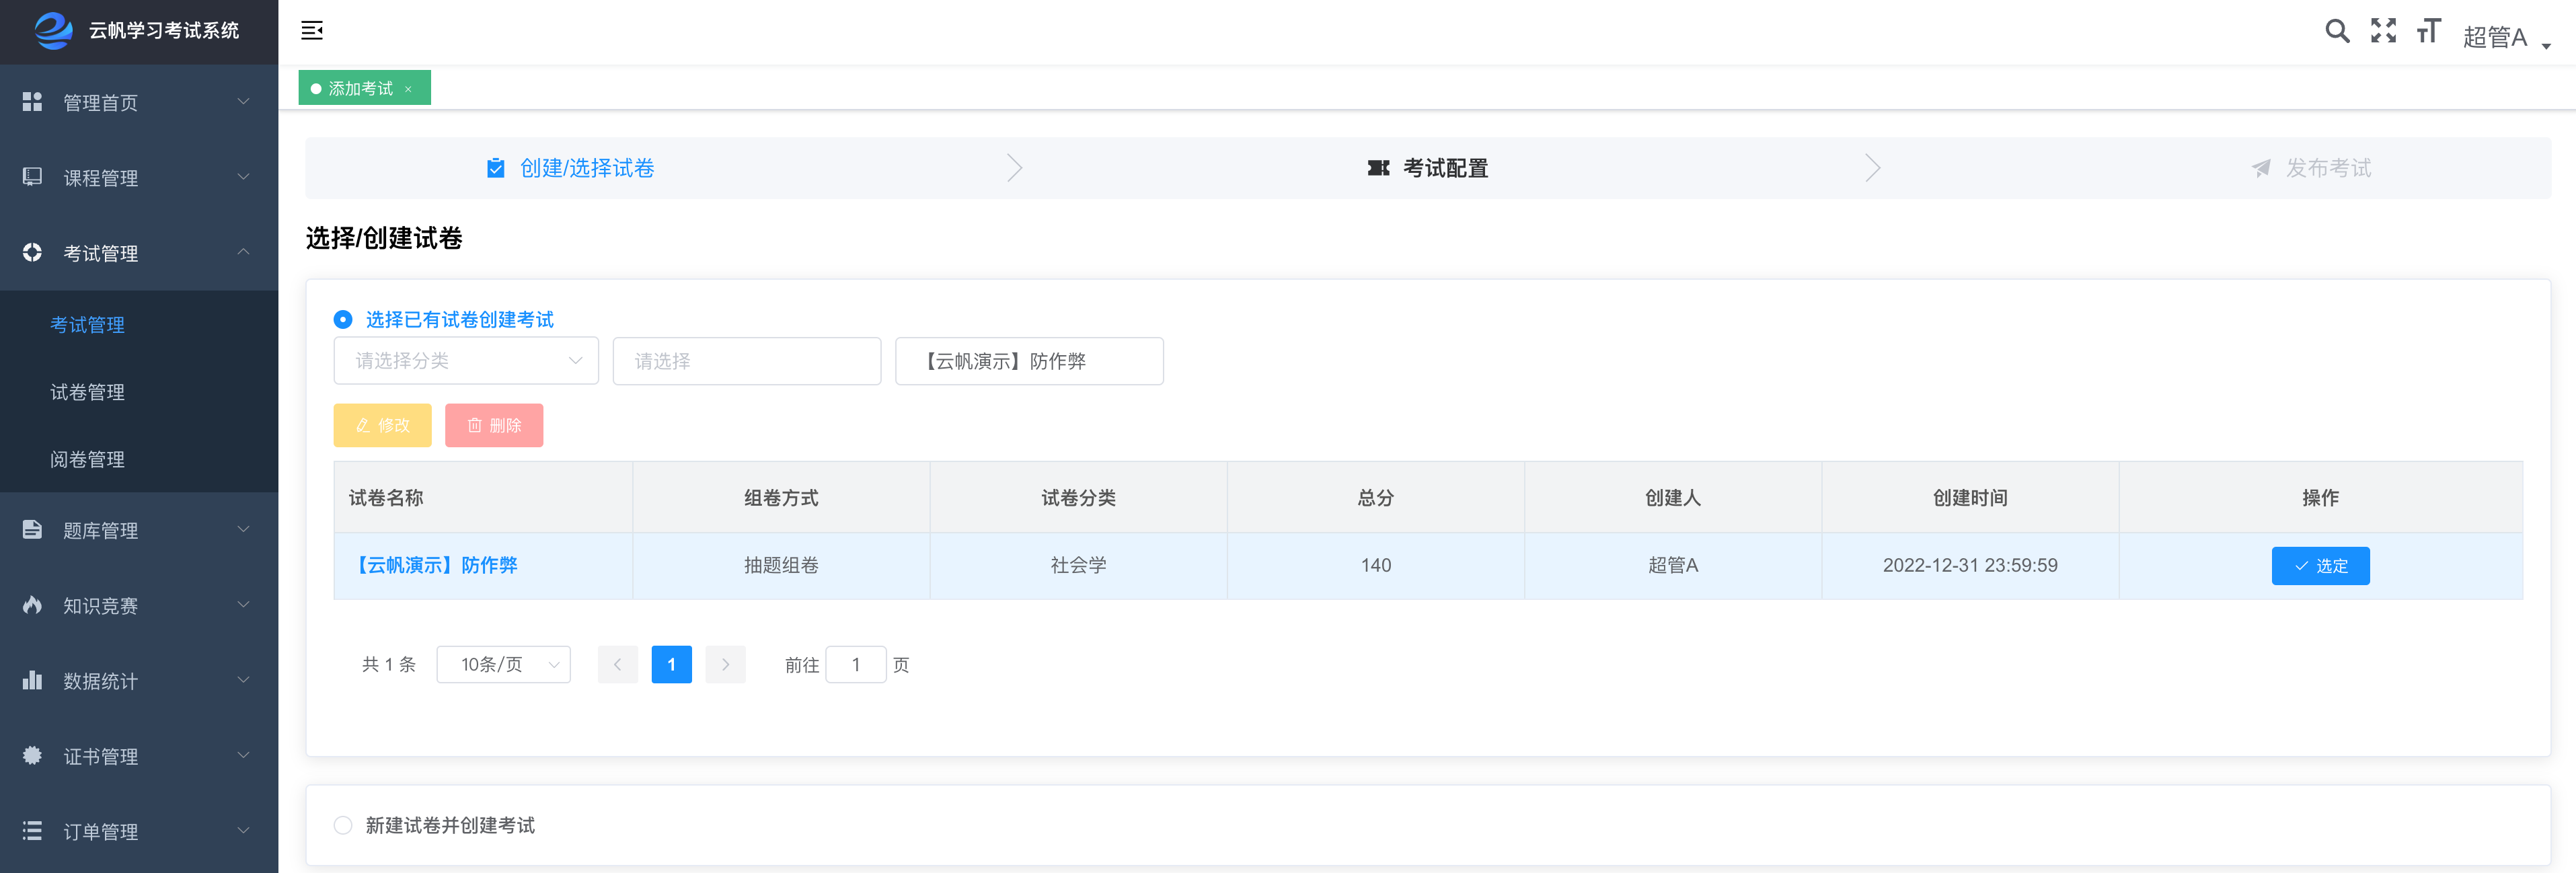The width and height of the screenshot is (2576, 873).
Task: Select page 1 in pagination
Action: pos(671,664)
